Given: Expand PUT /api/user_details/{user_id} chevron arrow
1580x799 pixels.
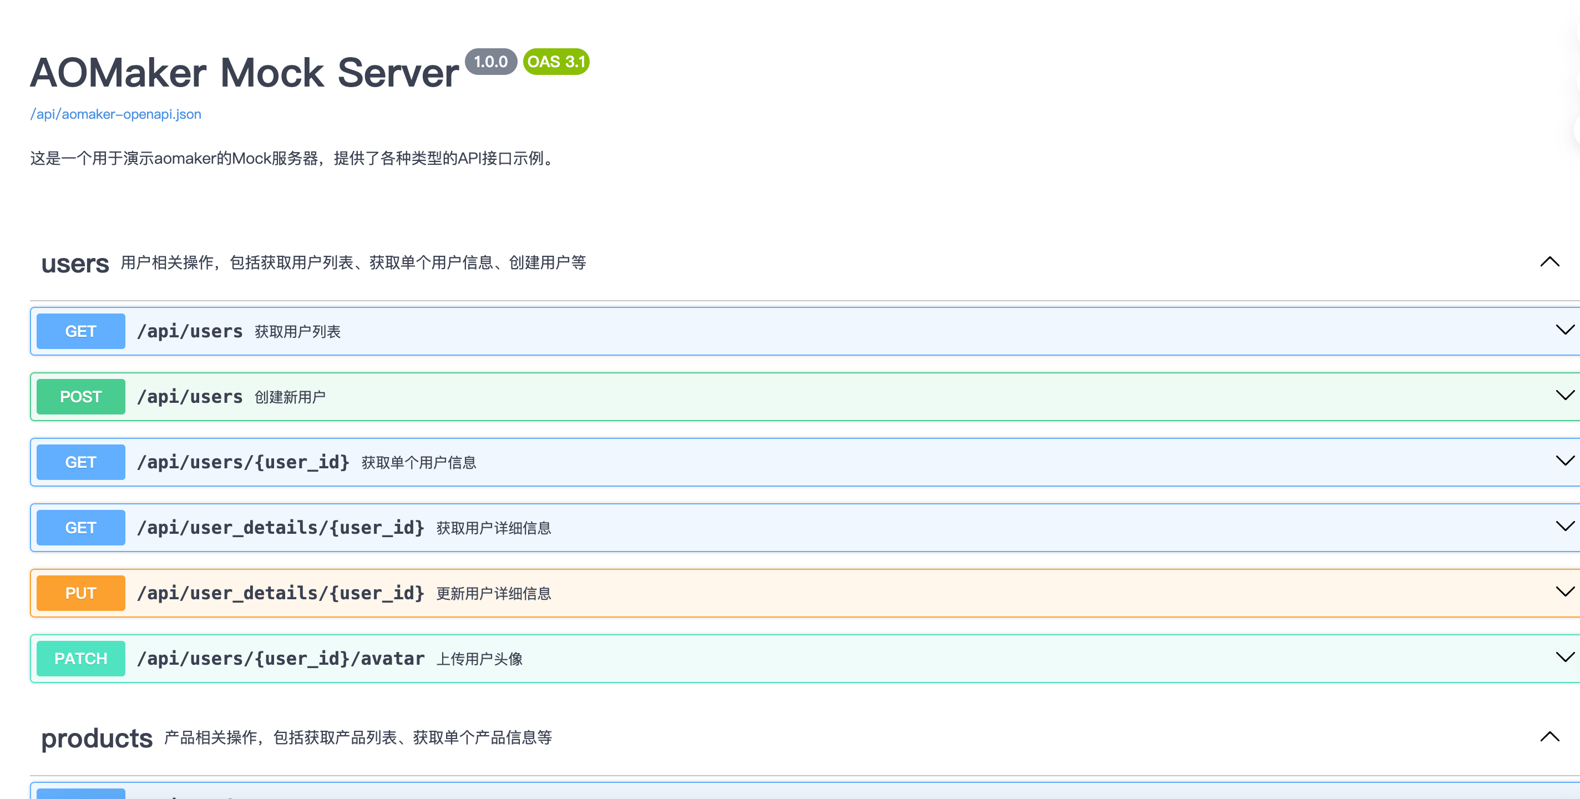Looking at the screenshot, I should (1564, 592).
